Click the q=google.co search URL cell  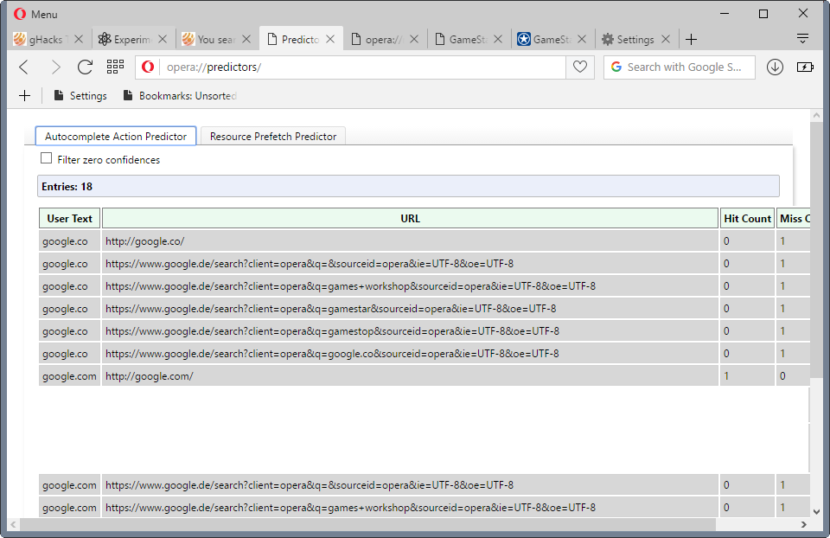click(x=410, y=353)
